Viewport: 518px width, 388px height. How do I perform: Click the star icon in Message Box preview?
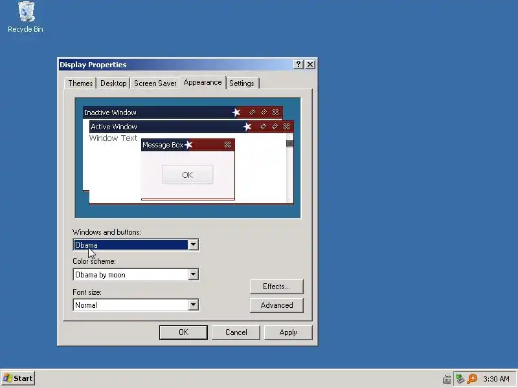tap(188, 144)
